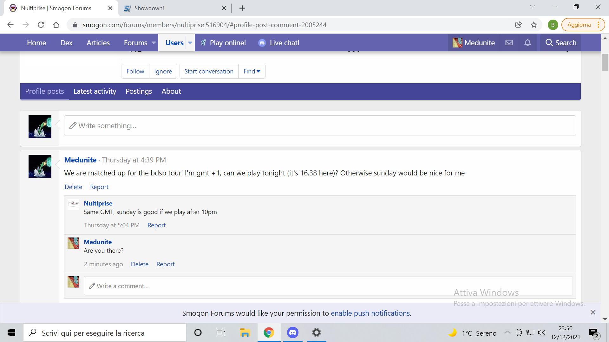Open the Start menu

[11, 332]
